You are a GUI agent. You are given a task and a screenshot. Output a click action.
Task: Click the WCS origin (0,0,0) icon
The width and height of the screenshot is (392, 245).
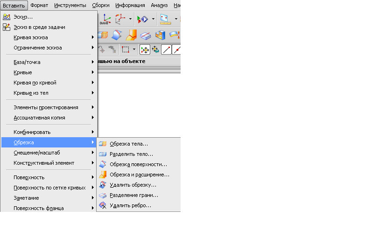coord(106,19)
